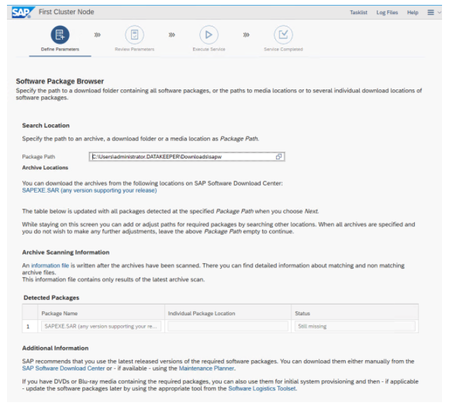This screenshot has width=449, height=405.
Task: Expand the chevron next to hamburger menu
Action: (439, 13)
